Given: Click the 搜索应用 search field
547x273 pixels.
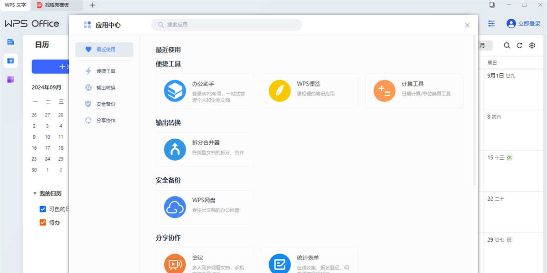Looking at the screenshot, I should (x=227, y=25).
